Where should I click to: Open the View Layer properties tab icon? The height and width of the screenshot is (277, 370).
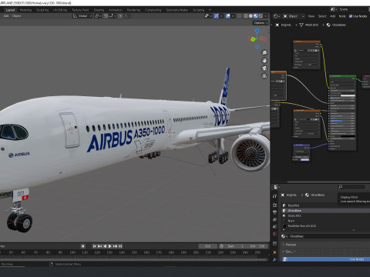point(274,219)
